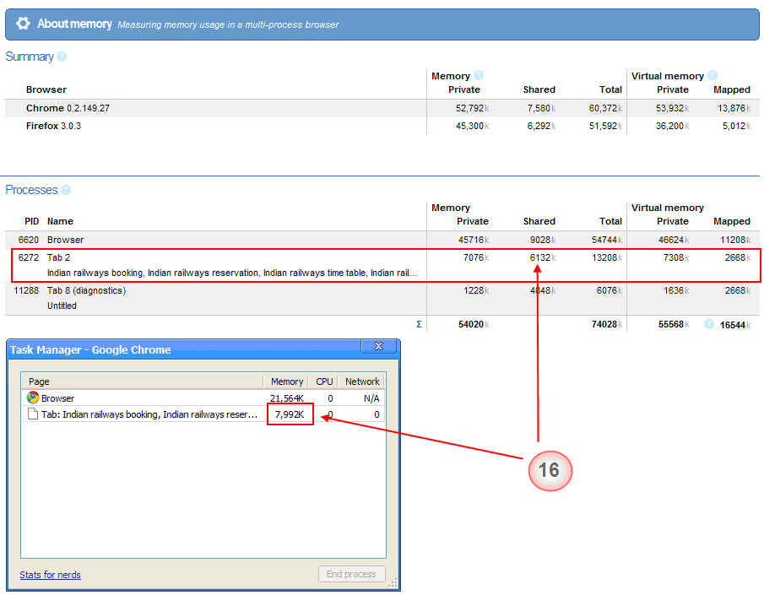Click the 7,992K memory value
This screenshot has height=595, width=764.
pyautogui.click(x=290, y=414)
